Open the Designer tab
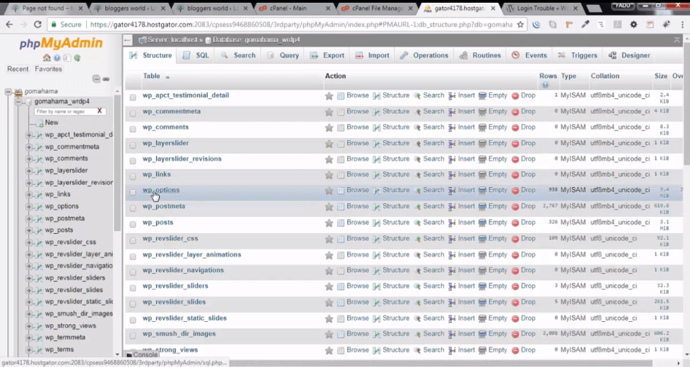The image size is (690, 367). [629, 55]
